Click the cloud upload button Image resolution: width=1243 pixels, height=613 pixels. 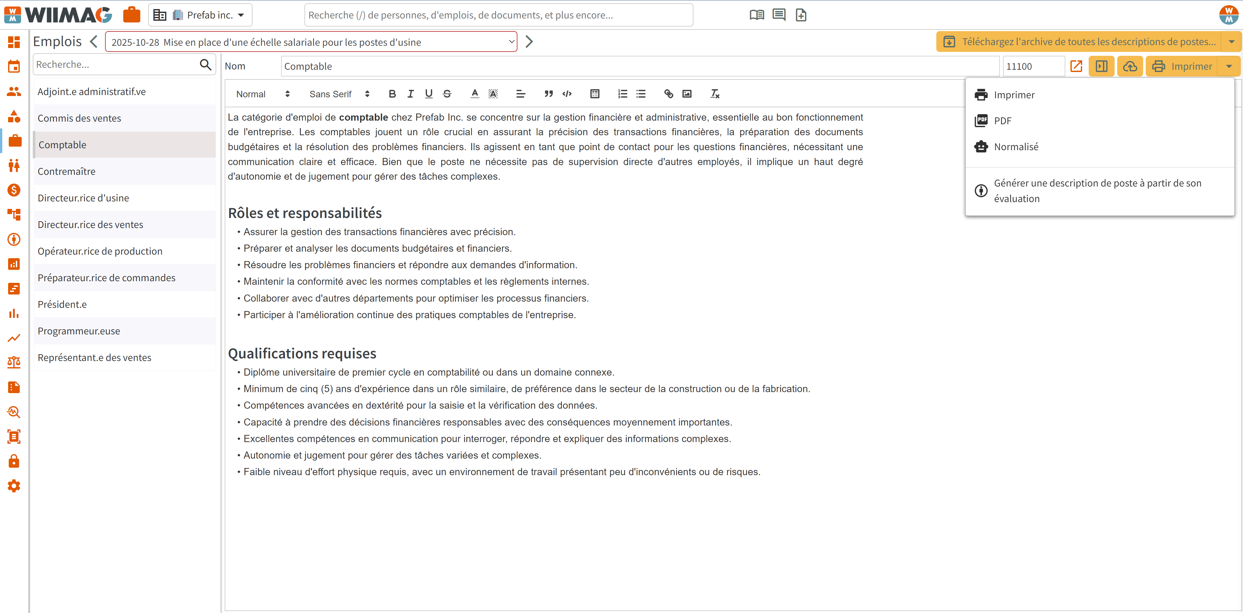1130,66
